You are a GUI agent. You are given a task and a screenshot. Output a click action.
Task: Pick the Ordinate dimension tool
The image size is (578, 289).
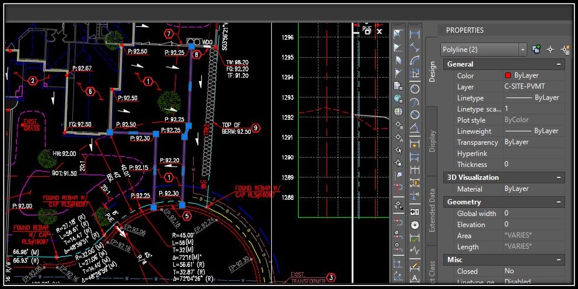tap(415, 74)
